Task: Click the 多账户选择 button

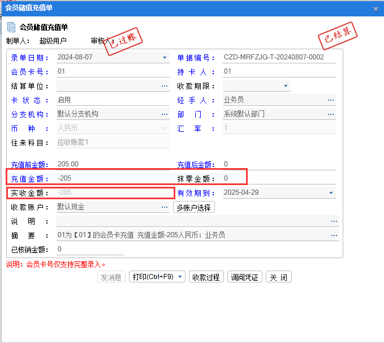Action: coord(194,207)
